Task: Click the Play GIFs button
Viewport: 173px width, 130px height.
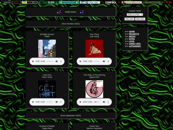Action: pyautogui.click(x=129, y=19)
